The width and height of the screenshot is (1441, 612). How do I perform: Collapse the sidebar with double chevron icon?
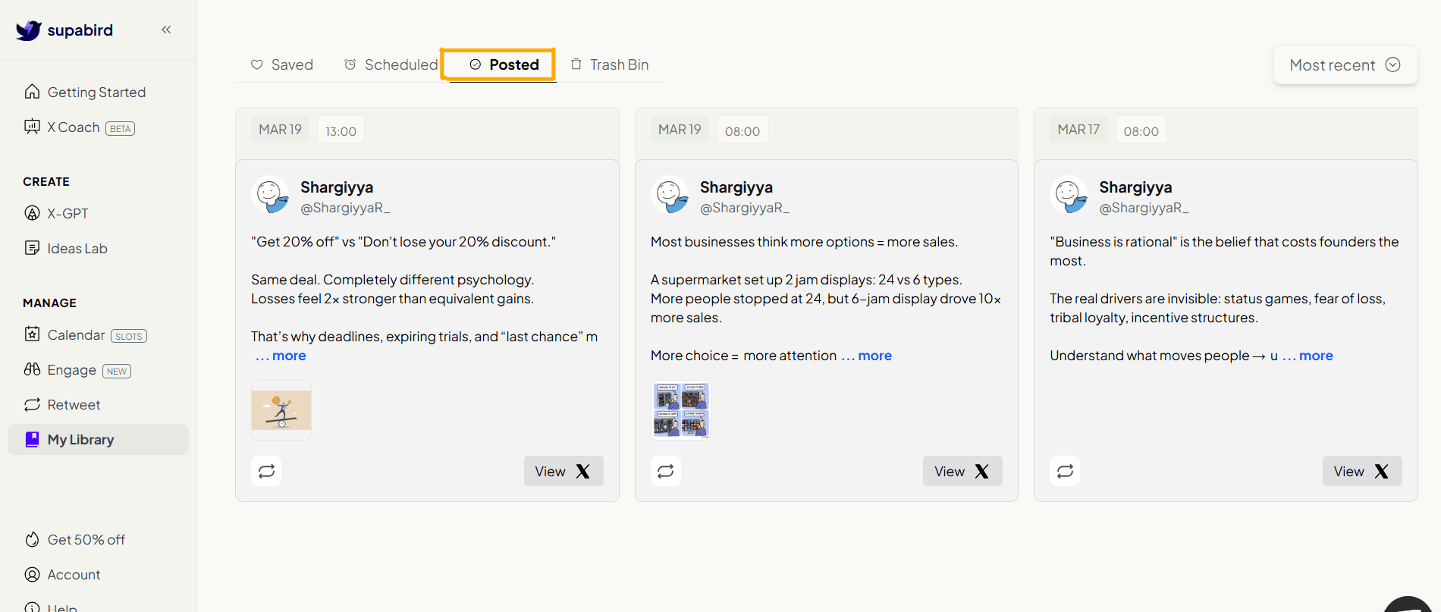pyautogui.click(x=166, y=30)
